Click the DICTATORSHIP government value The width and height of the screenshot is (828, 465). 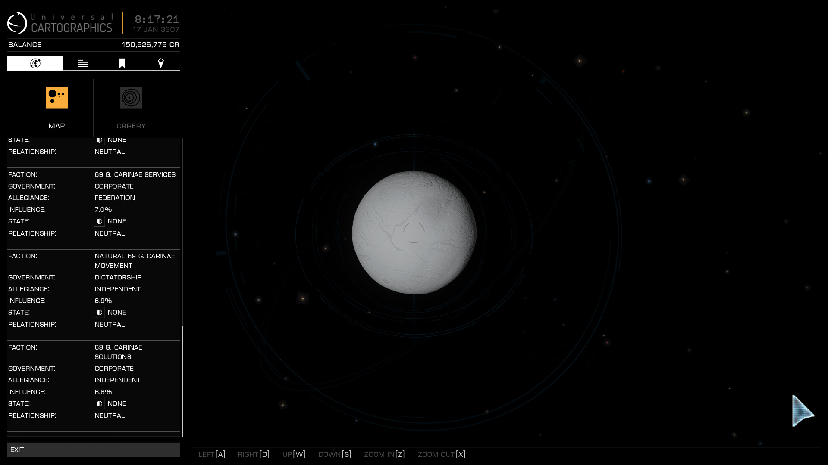(118, 278)
